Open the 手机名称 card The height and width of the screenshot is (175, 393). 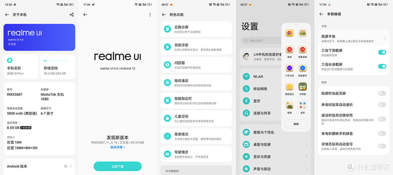tap(21, 66)
